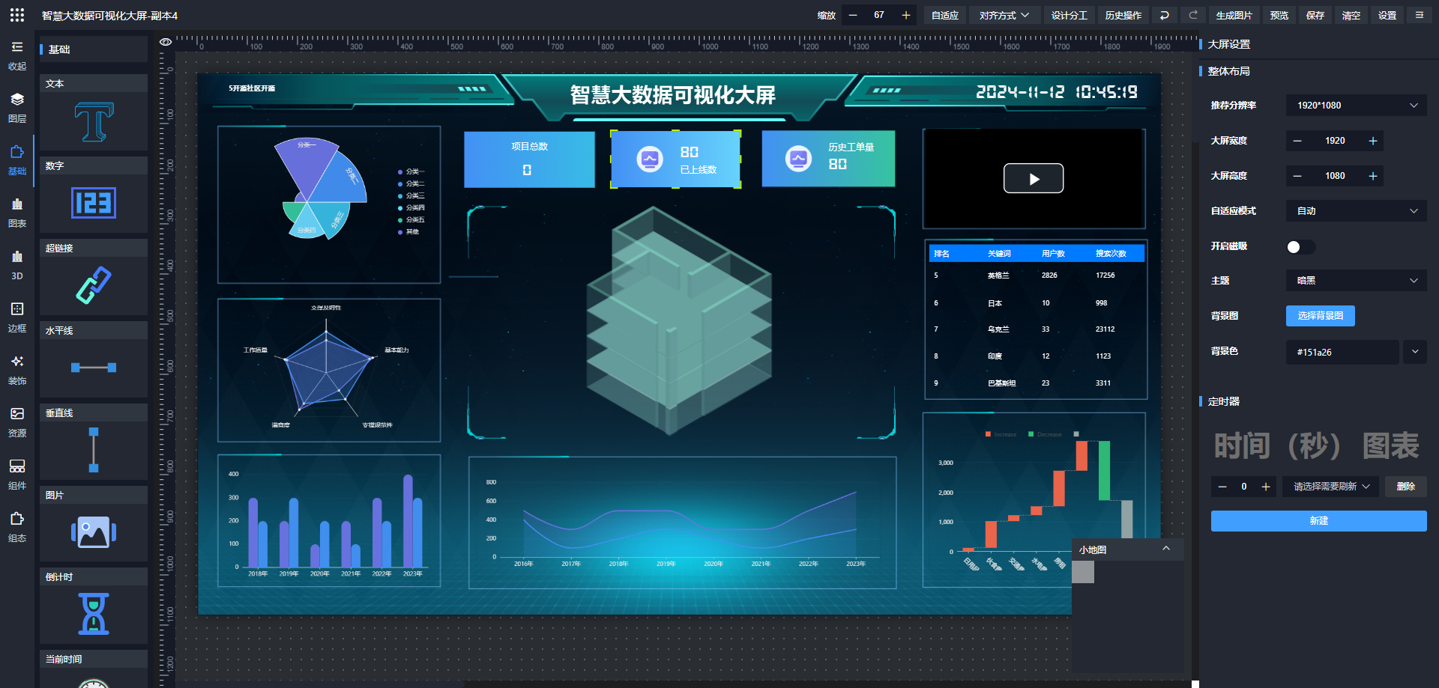Open 历史操作 history from toolbar
Viewport: 1439px width, 688px height.
[1123, 15]
